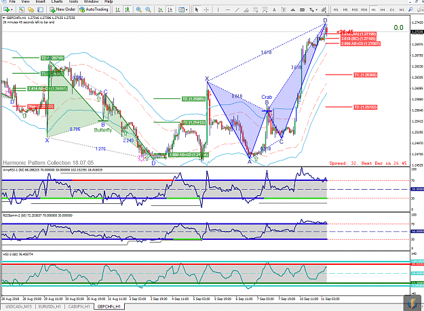This screenshot has height=311, width=424.
Task: Switch to CADJPYc,H1 chart tab
Action: pyautogui.click(x=79, y=307)
